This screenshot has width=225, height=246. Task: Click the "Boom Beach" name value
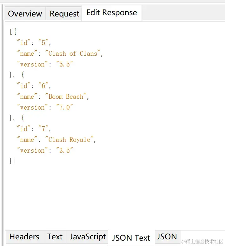66,97
